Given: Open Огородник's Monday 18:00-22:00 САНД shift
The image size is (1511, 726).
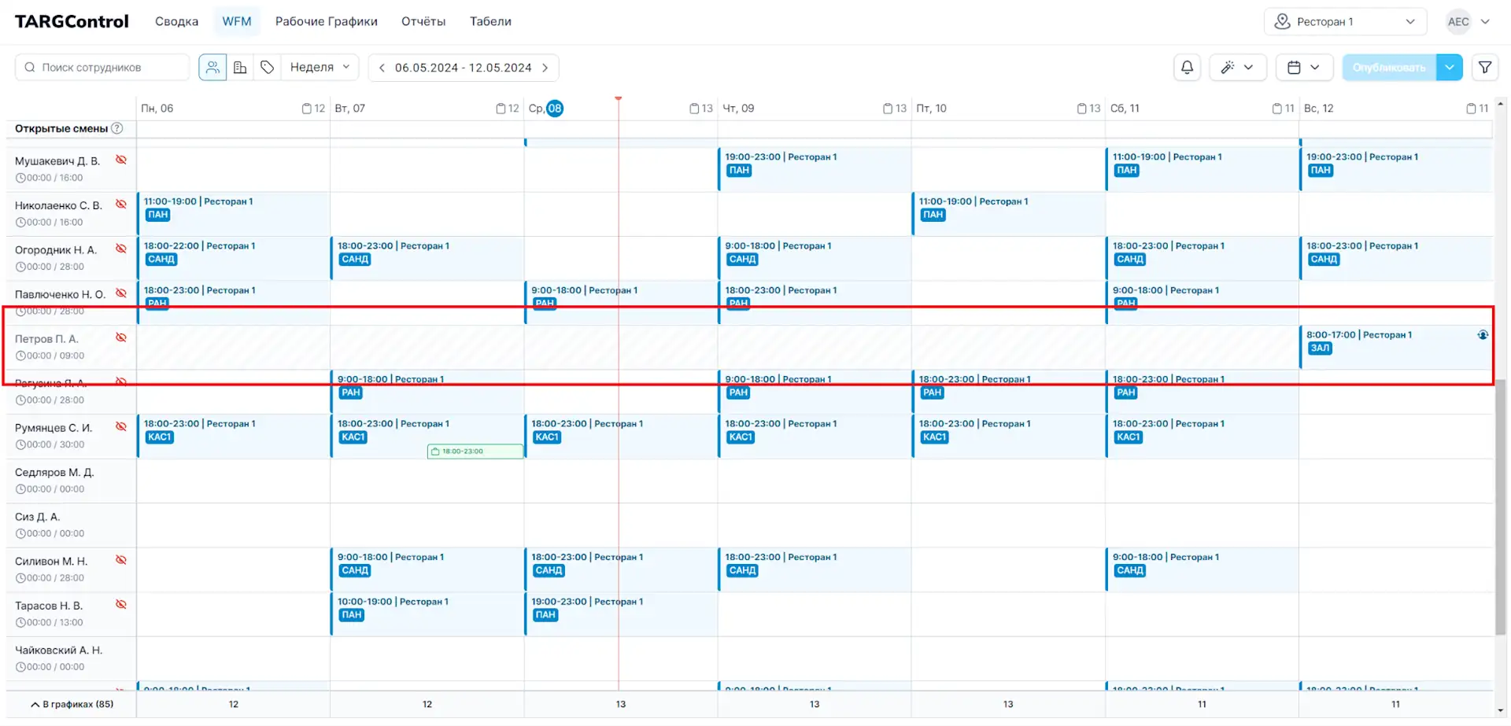Looking at the screenshot, I should pyautogui.click(x=233, y=259).
